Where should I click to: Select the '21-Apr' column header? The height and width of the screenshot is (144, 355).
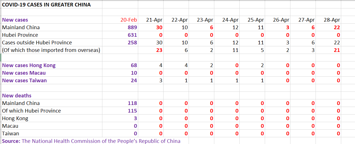click(154, 20)
